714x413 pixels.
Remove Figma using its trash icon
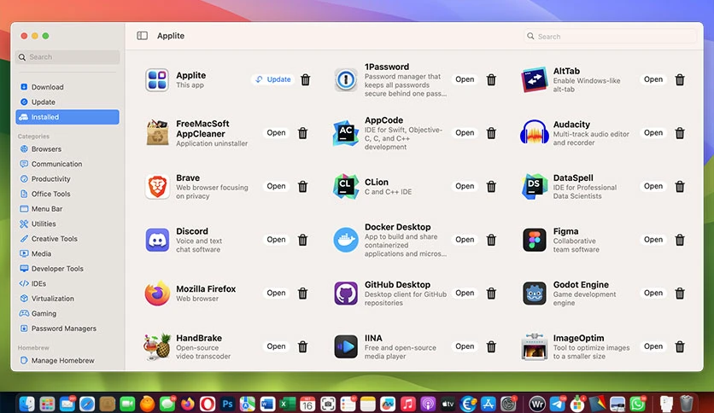[680, 240]
